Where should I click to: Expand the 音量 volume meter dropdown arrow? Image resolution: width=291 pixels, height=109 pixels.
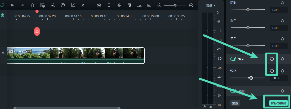tap(214, 6)
